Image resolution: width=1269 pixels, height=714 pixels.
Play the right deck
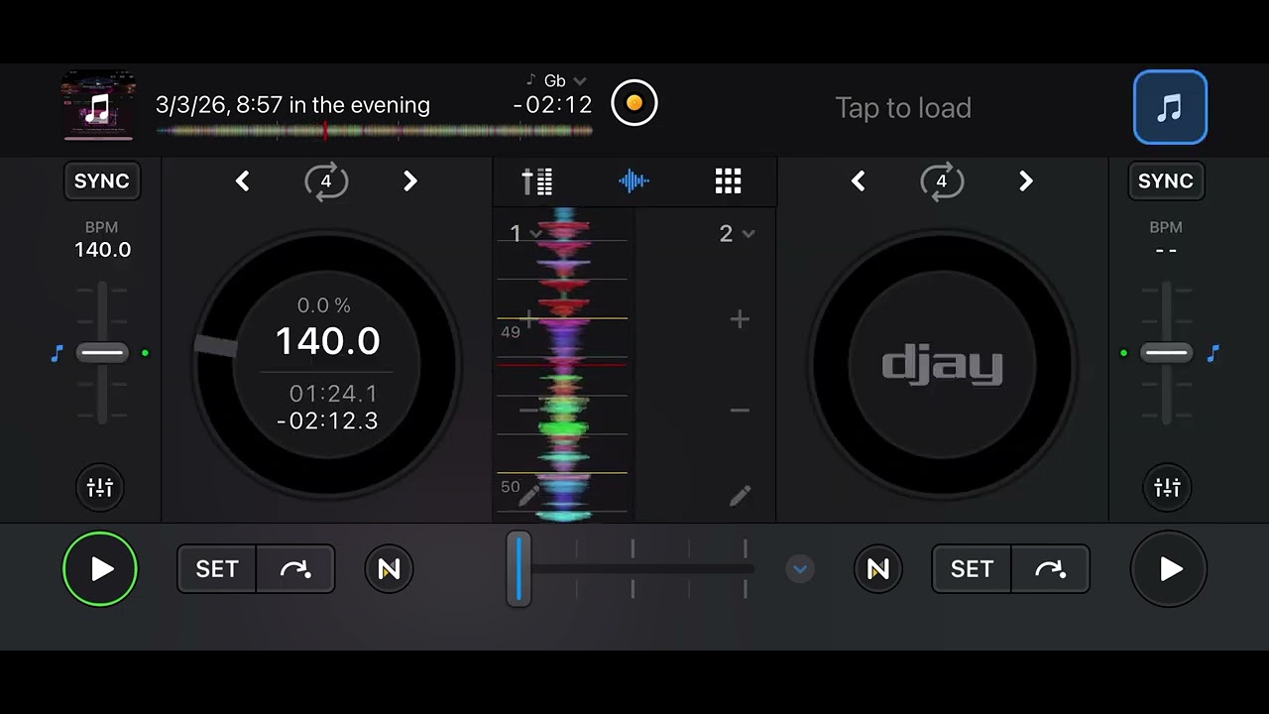1169,569
